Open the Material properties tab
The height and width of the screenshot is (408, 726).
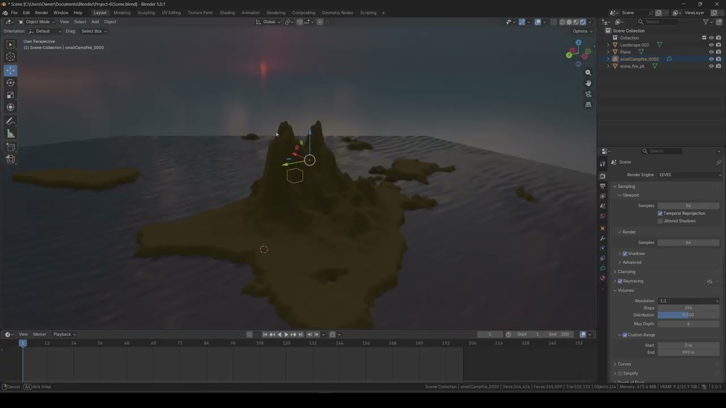pos(602,278)
